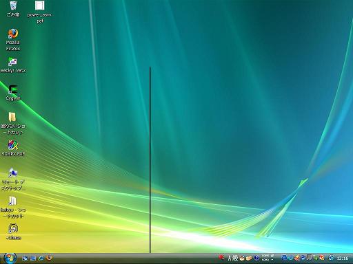Click the orange-red system tray icon

297,258
